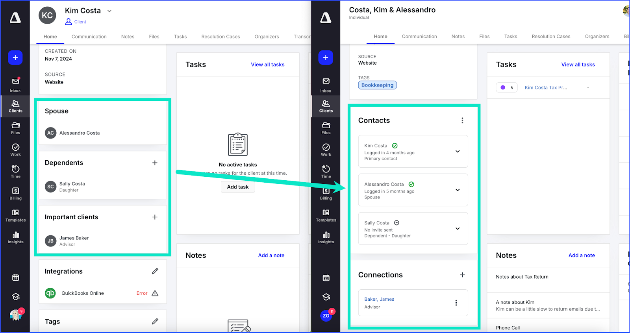Expand the Sally Costa contact card
This screenshot has height=333, width=630.
(458, 229)
